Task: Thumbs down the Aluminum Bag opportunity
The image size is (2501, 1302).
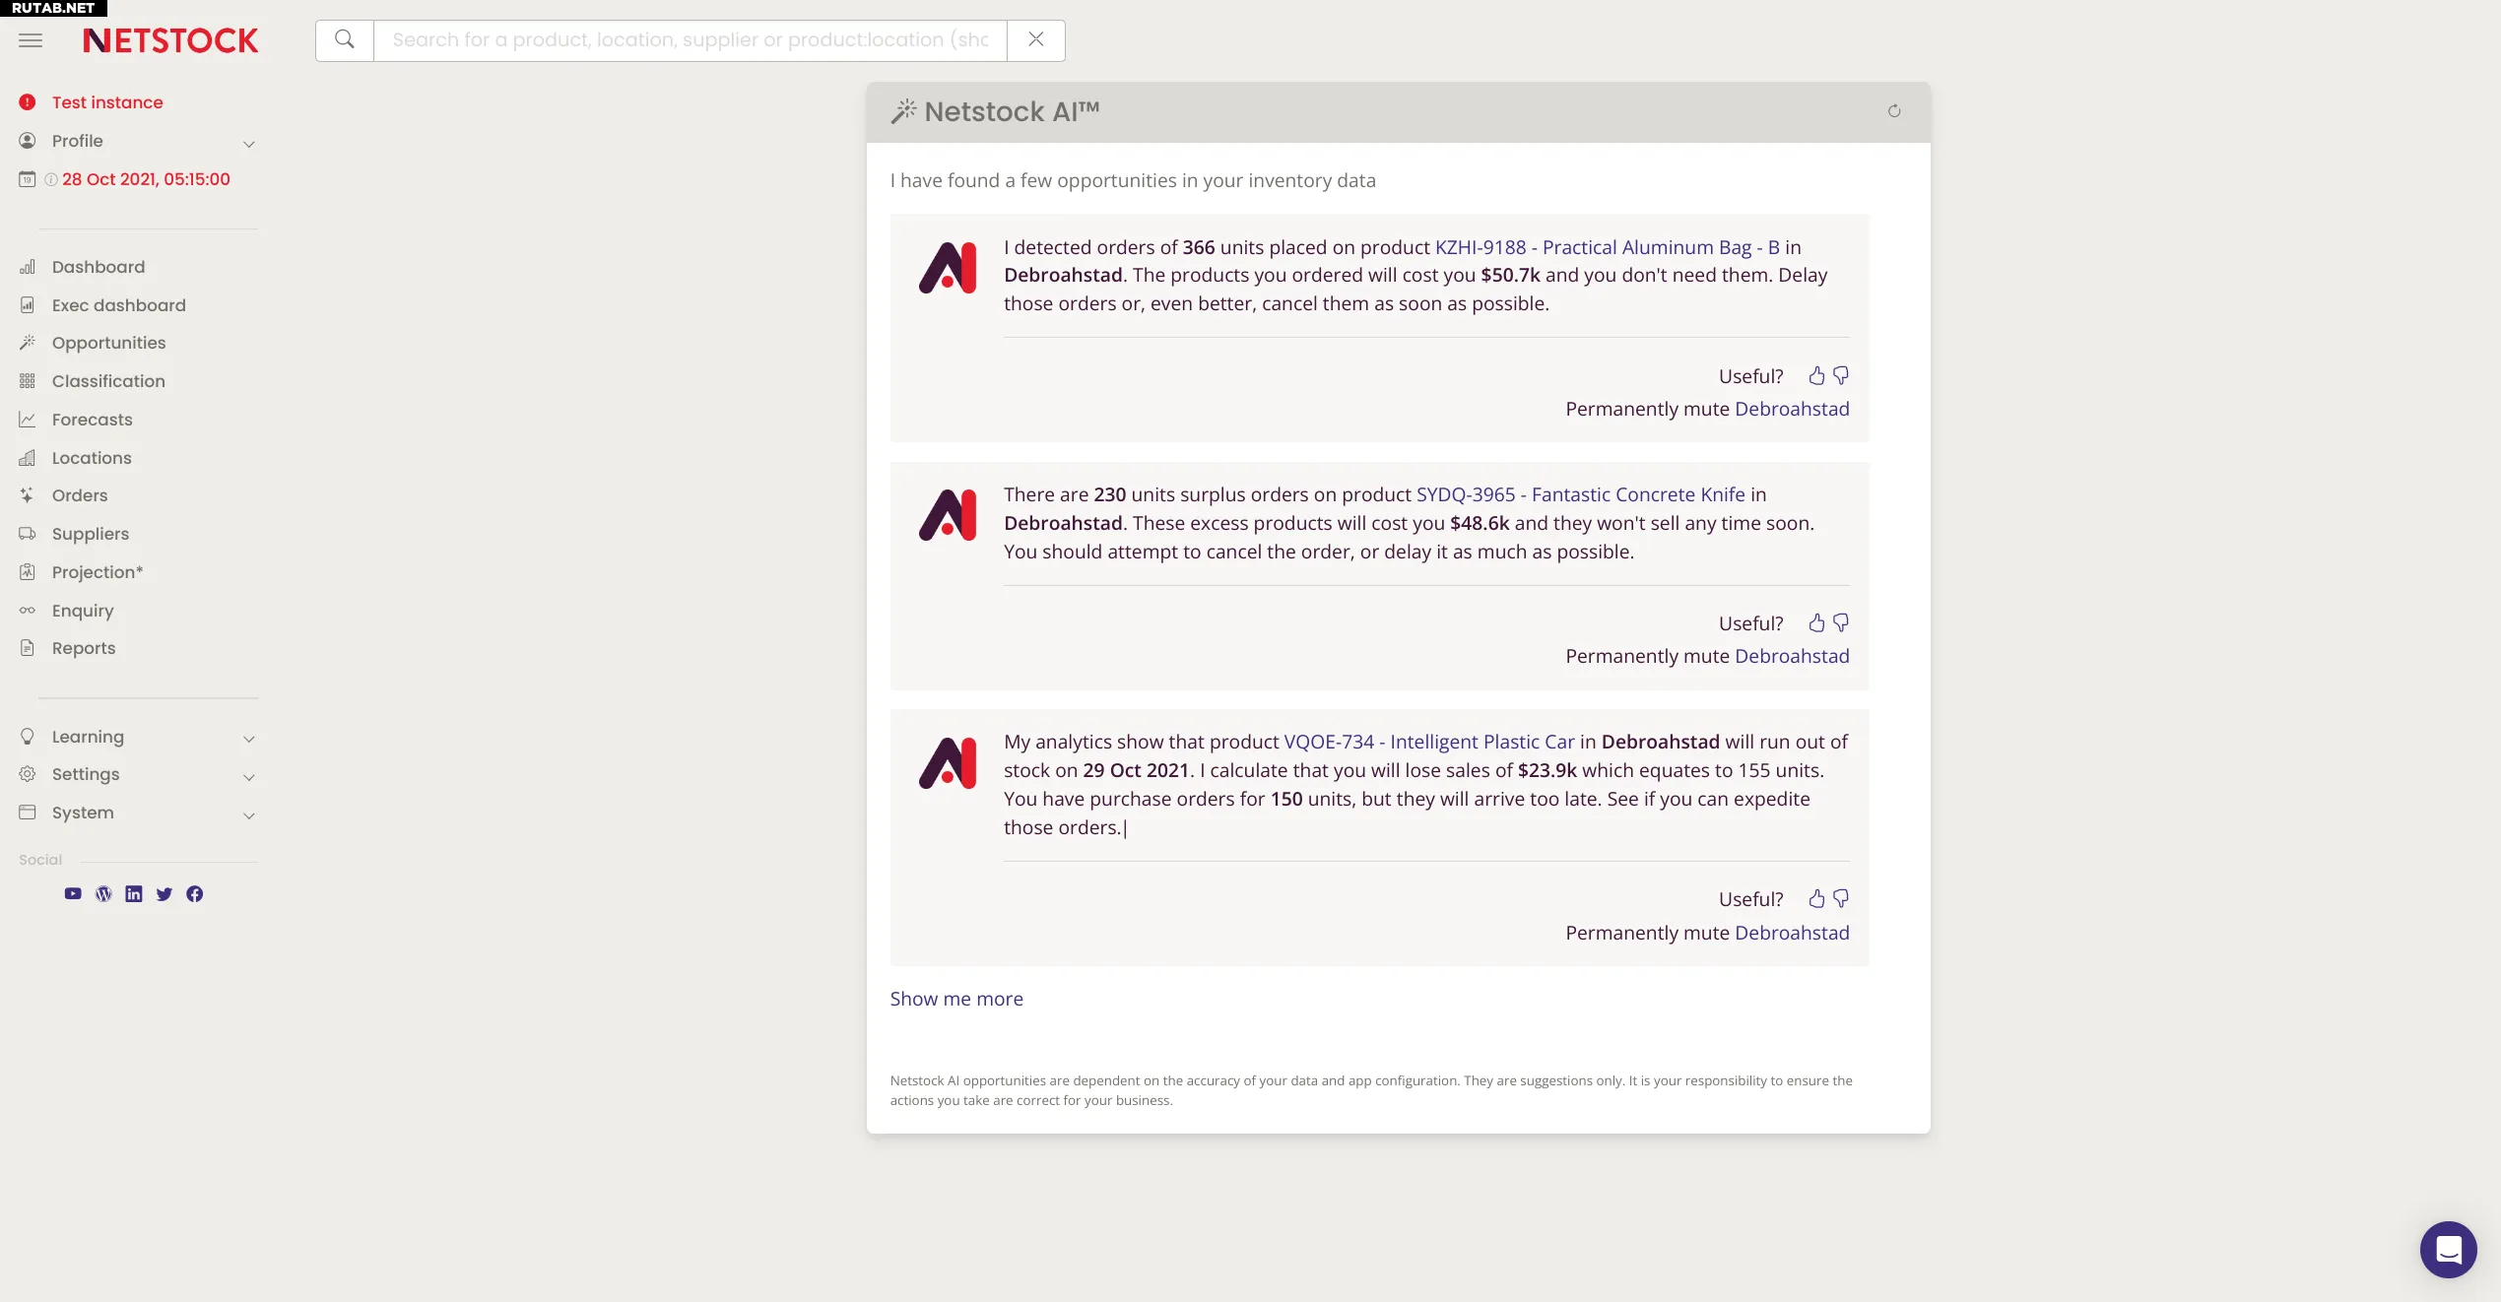Action: pyautogui.click(x=1841, y=375)
